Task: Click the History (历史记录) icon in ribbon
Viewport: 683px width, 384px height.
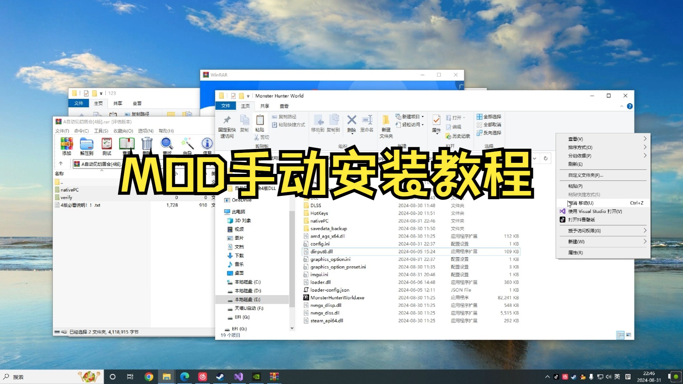Action: pyautogui.click(x=458, y=136)
